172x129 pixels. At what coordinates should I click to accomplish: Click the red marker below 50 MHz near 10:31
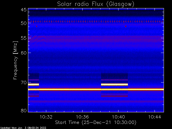click(37, 26)
